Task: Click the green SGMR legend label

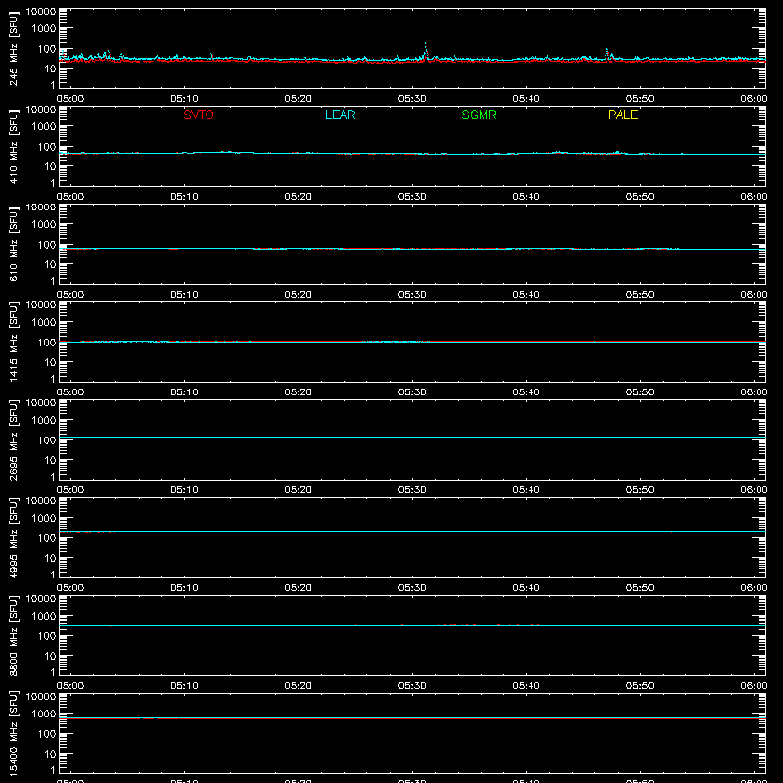Action: click(479, 115)
